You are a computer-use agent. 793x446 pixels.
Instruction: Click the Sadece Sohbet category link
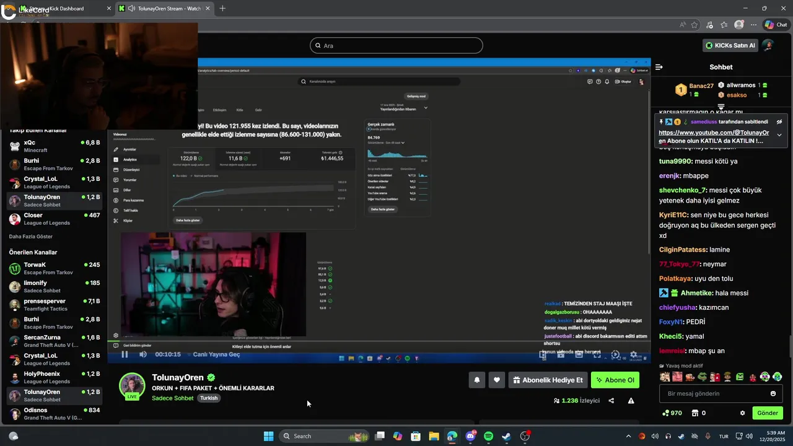(x=172, y=398)
